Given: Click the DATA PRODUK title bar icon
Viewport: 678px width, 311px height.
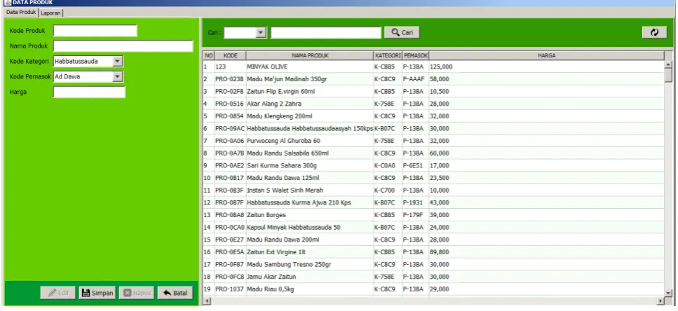Looking at the screenshot, I should point(7,3).
